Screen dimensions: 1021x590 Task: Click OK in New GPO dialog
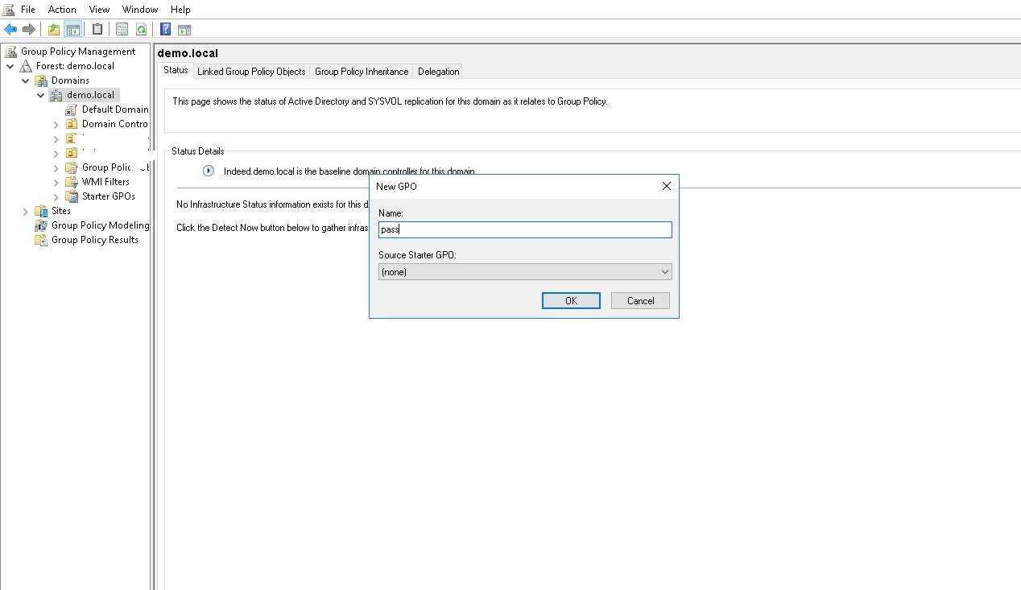coord(571,301)
